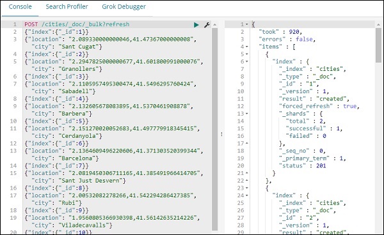Image resolution: width=384 pixels, height=235 pixels.
Task: Collapse the "_shards" fold on line 13
Action: 247,114
